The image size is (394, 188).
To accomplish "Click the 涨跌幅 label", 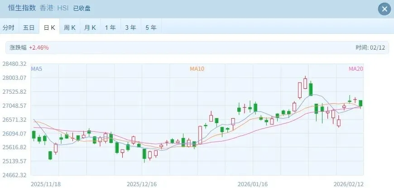I will click(x=18, y=47).
